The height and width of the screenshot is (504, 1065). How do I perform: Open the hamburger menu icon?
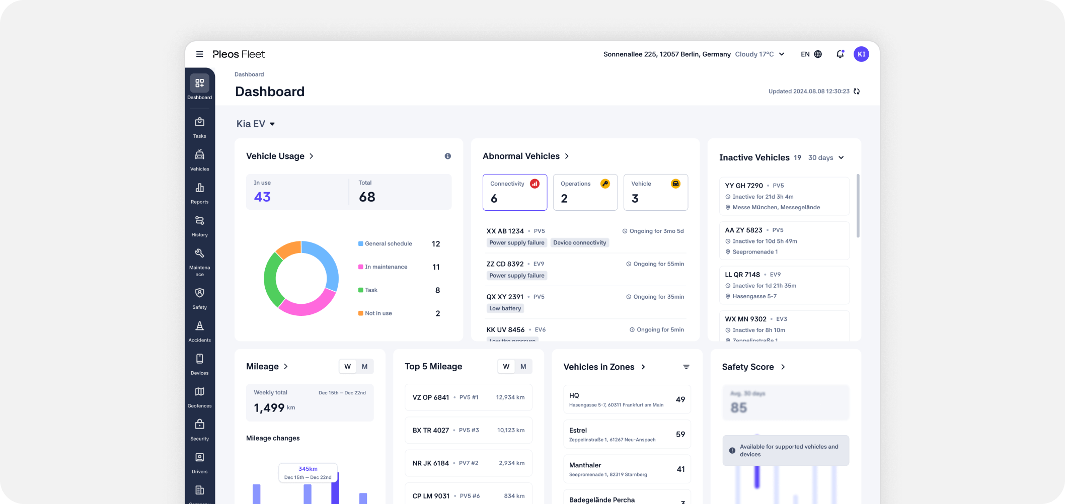coord(200,54)
